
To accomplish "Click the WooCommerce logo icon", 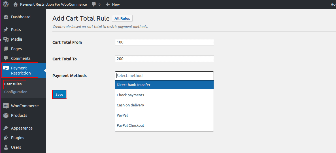I will [6, 106].
